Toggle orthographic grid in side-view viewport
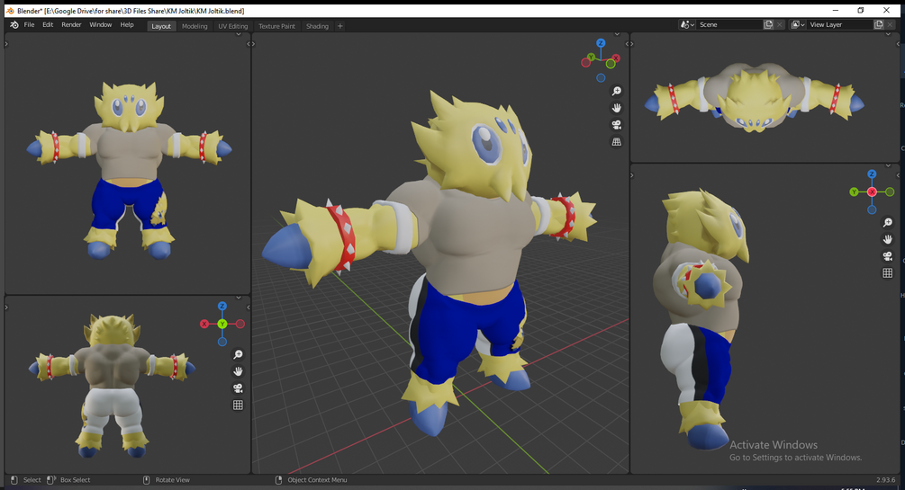This screenshot has height=490, width=905. click(x=888, y=273)
